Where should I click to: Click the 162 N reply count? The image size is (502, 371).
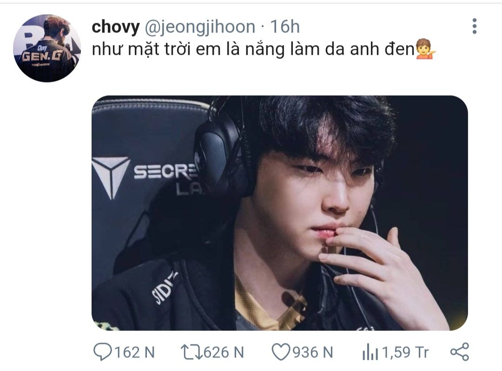click(x=134, y=352)
